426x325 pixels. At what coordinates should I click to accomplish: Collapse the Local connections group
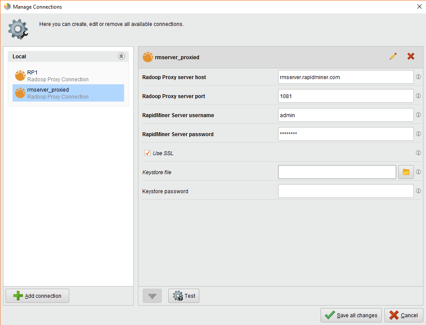tap(121, 56)
